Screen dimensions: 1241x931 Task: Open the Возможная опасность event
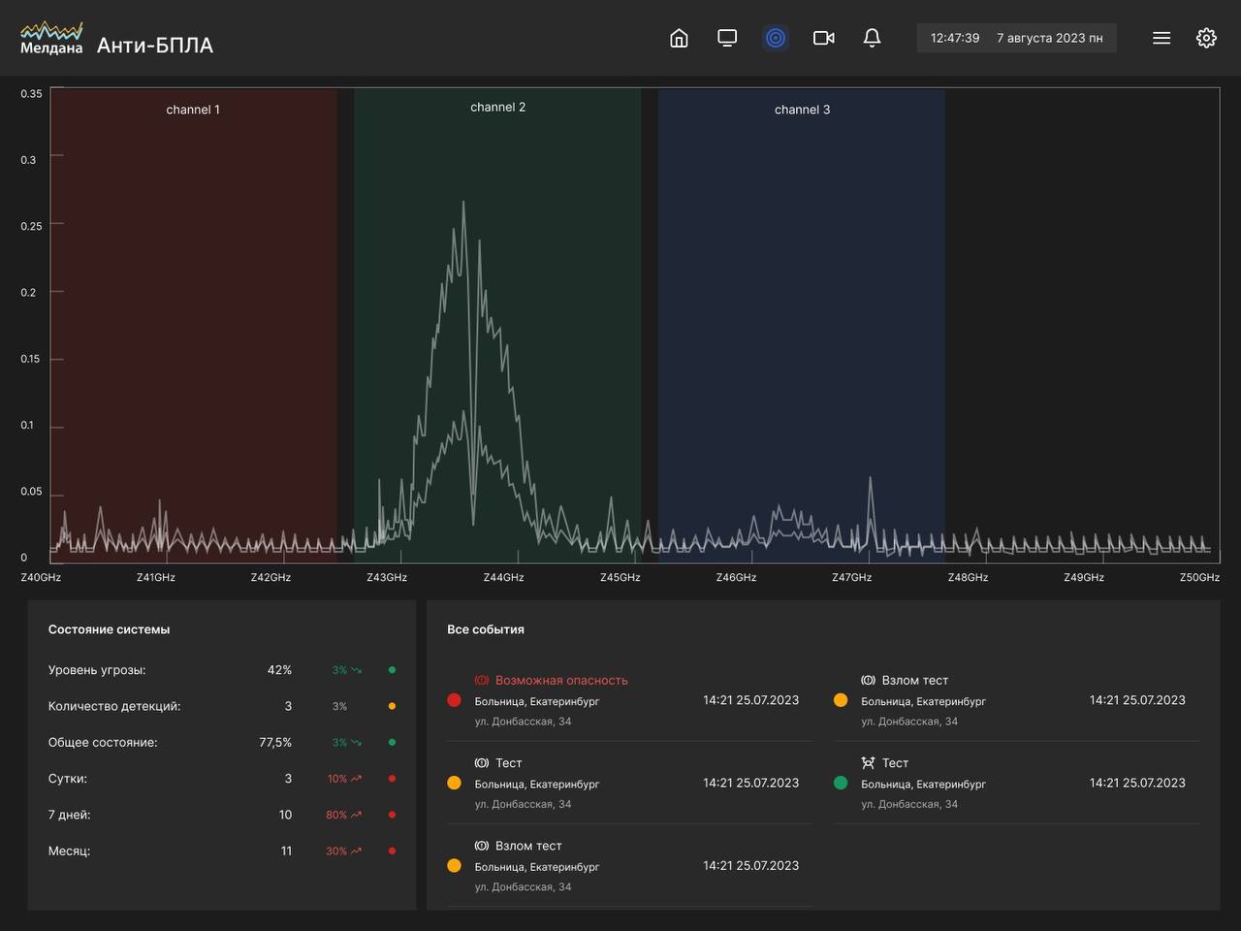tap(561, 680)
